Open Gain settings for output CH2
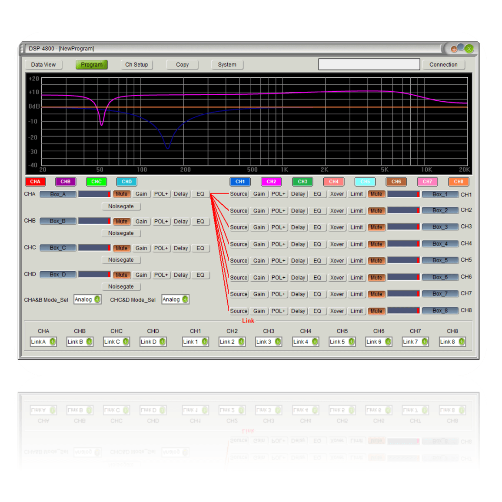Screen dimensions: 502x502 tap(259, 211)
